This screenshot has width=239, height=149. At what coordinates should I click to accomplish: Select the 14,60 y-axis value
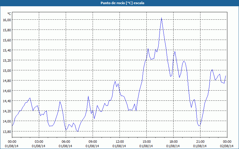(x=7, y=91)
